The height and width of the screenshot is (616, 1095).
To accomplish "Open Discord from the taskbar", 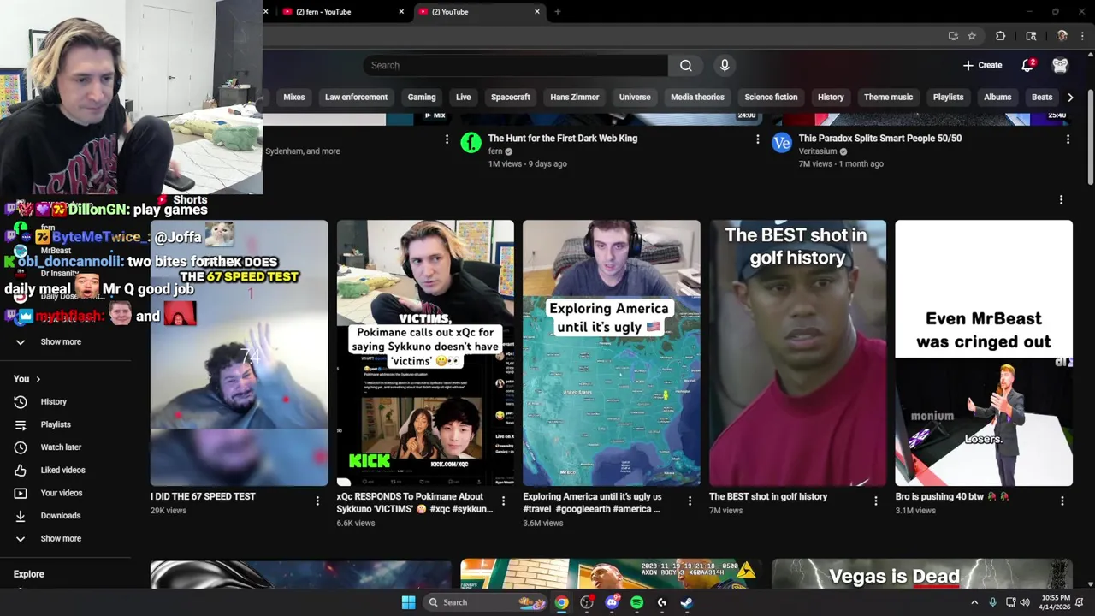I will [x=612, y=602].
